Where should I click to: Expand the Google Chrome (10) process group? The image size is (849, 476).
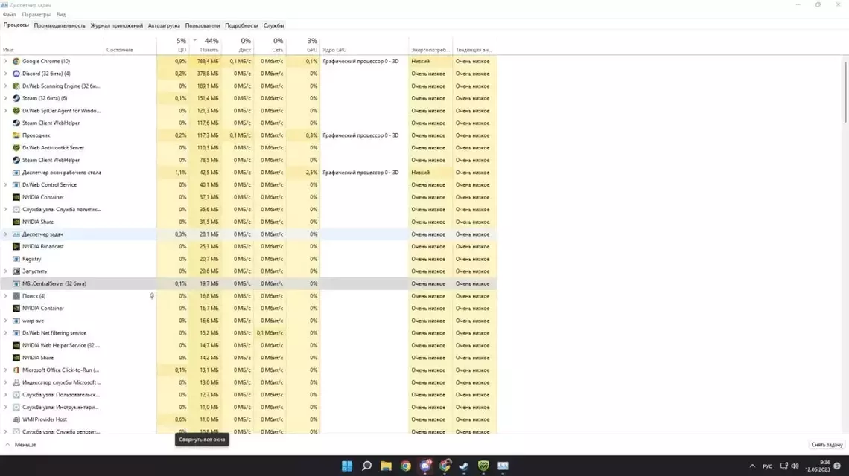(5, 61)
